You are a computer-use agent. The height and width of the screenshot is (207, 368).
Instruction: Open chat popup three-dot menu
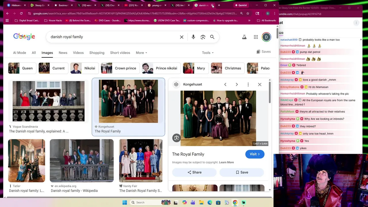click(x=356, y=23)
